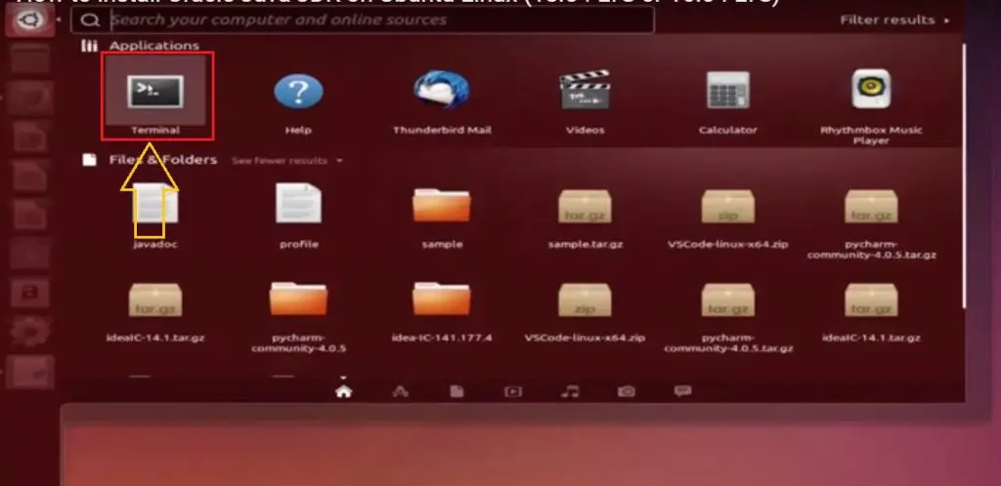This screenshot has width=1001, height=486.
Task: Select the Applications category header
Action: [141, 45]
